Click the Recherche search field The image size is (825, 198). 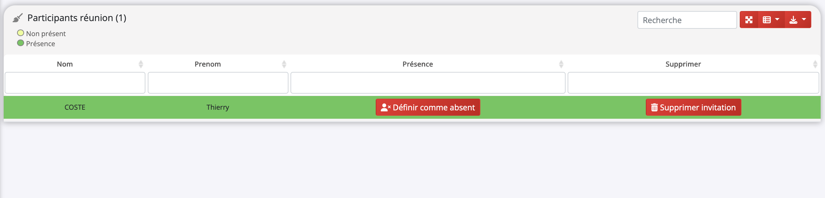(x=687, y=20)
